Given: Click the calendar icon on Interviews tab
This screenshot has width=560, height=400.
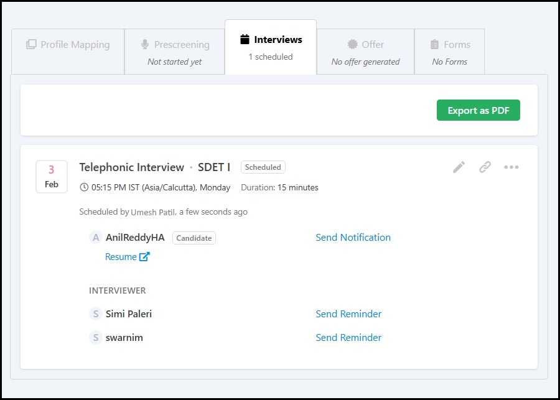Looking at the screenshot, I should click(245, 39).
